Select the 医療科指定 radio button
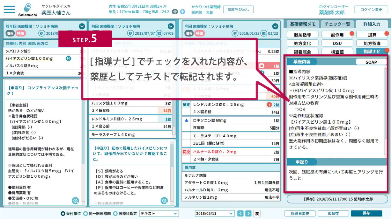 (115, 214)
